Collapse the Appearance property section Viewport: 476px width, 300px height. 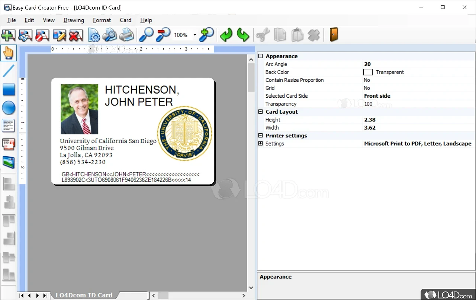(x=261, y=56)
